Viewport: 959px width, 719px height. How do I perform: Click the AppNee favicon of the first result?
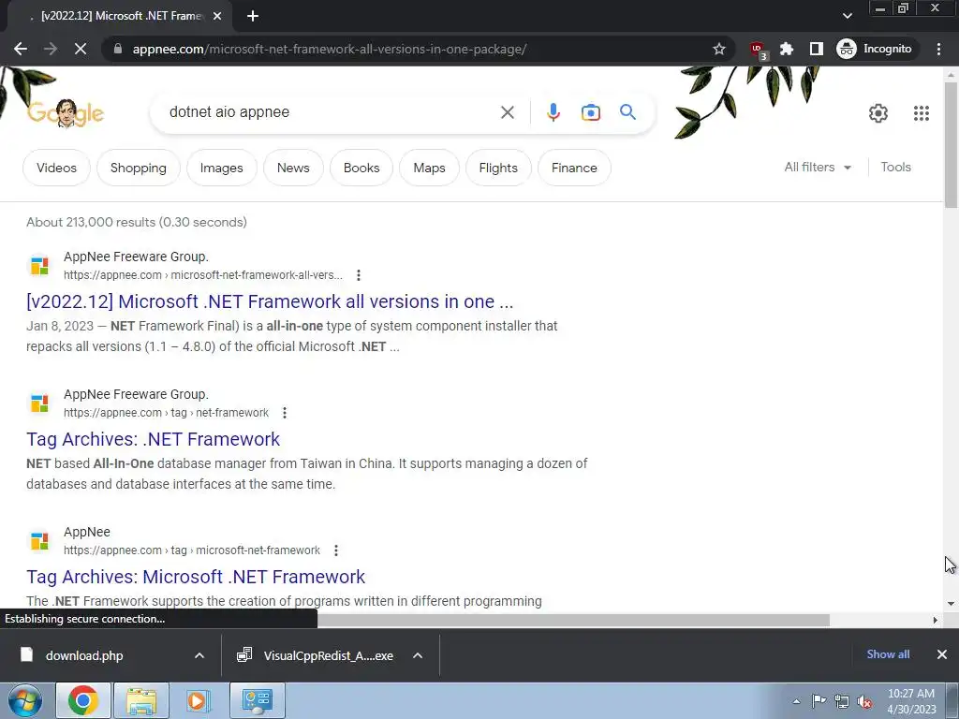point(39,266)
